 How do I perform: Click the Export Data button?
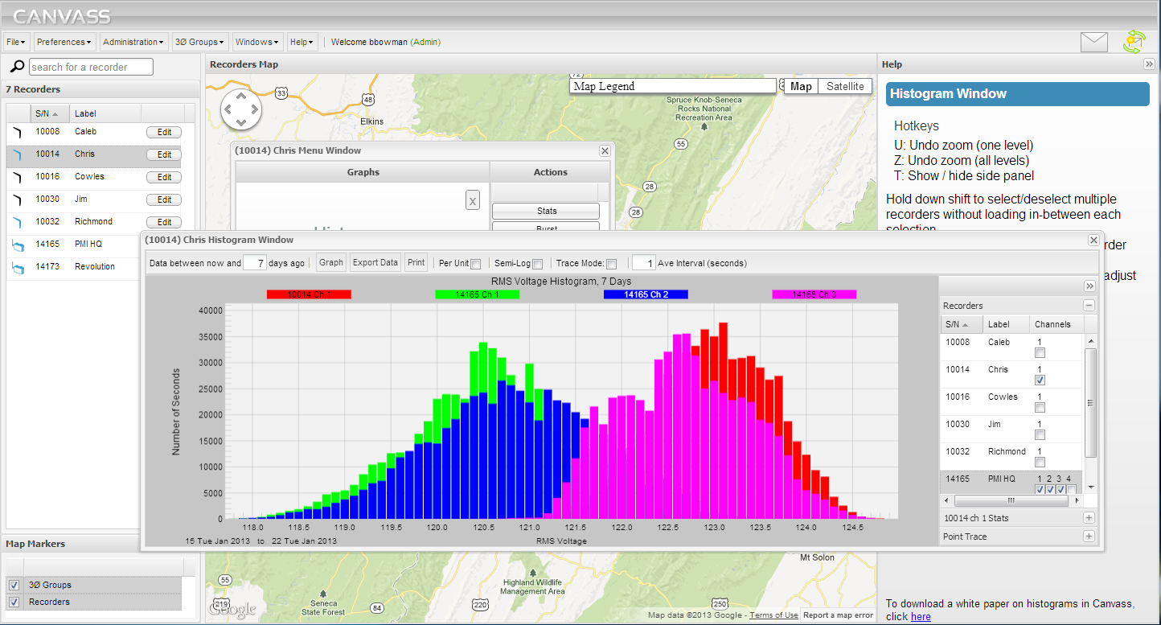[375, 262]
